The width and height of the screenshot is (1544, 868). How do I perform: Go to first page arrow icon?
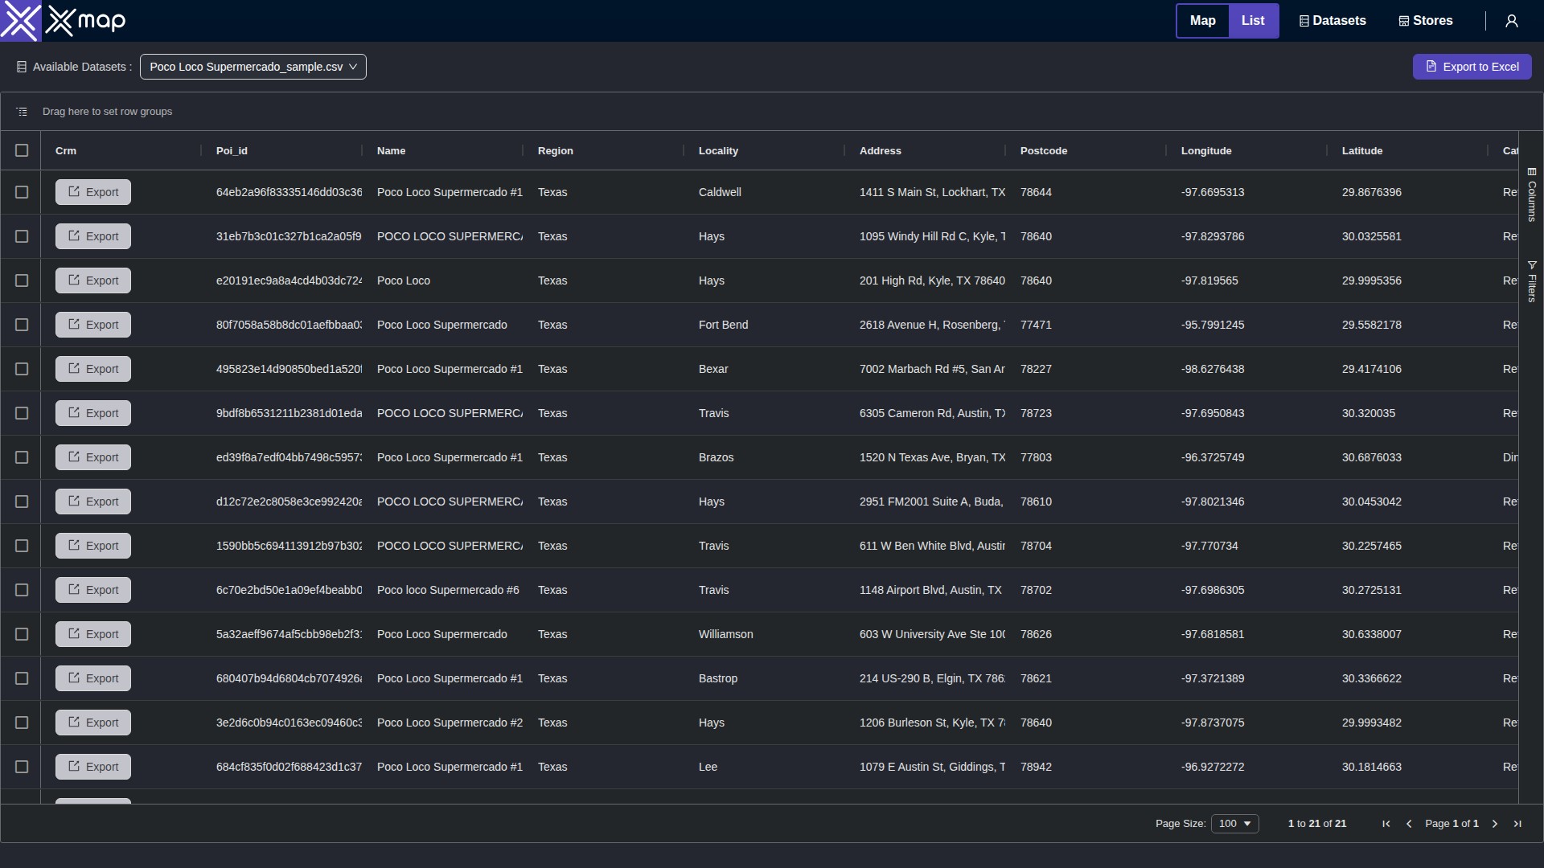(x=1386, y=824)
